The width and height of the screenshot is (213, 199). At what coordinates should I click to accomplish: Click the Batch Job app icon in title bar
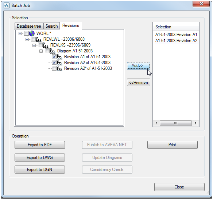click(7, 5)
